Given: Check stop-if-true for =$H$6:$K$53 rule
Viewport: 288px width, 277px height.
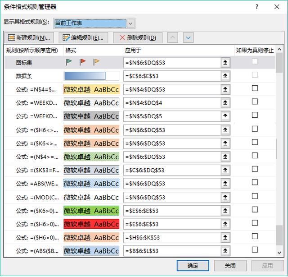Looking at the screenshot, I should [x=255, y=236].
